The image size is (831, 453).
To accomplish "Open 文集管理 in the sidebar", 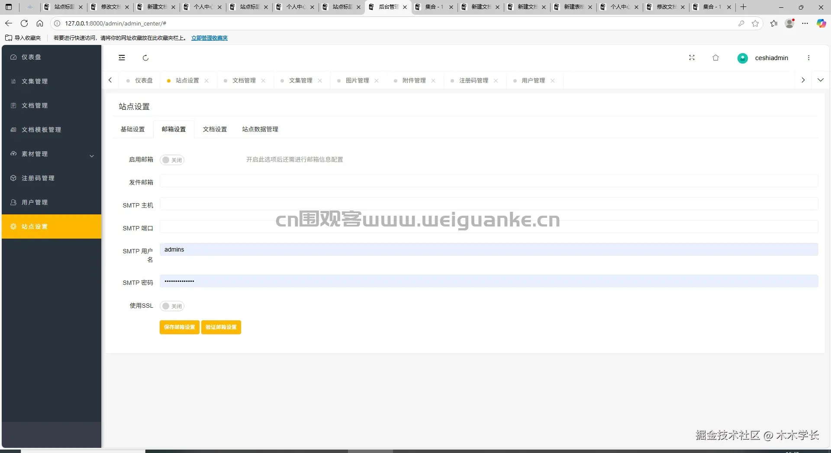I will [x=52, y=81].
